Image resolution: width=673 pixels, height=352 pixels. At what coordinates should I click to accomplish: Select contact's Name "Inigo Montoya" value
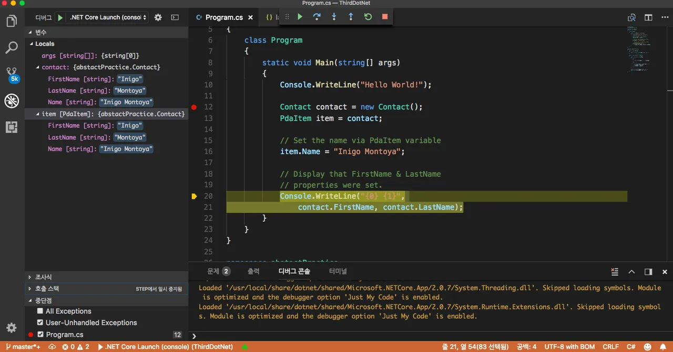point(126,102)
